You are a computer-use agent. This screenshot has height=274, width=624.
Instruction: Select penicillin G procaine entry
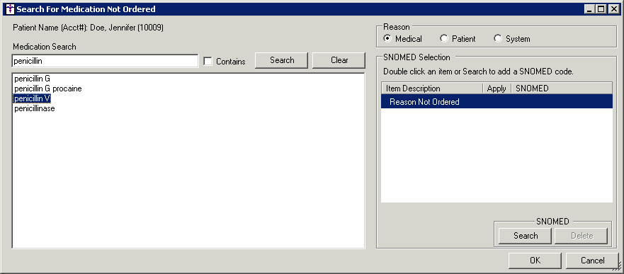point(48,89)
